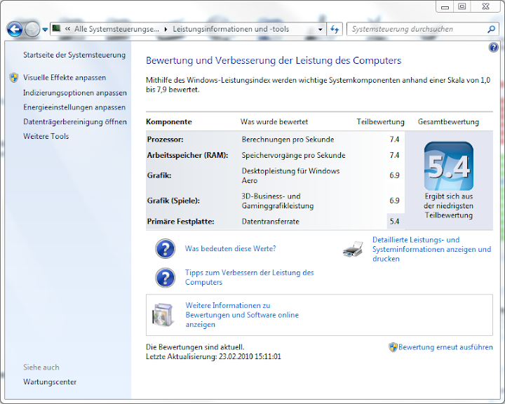Open 'Wartungscenter' in sidebar

click(x=50, y=382)
